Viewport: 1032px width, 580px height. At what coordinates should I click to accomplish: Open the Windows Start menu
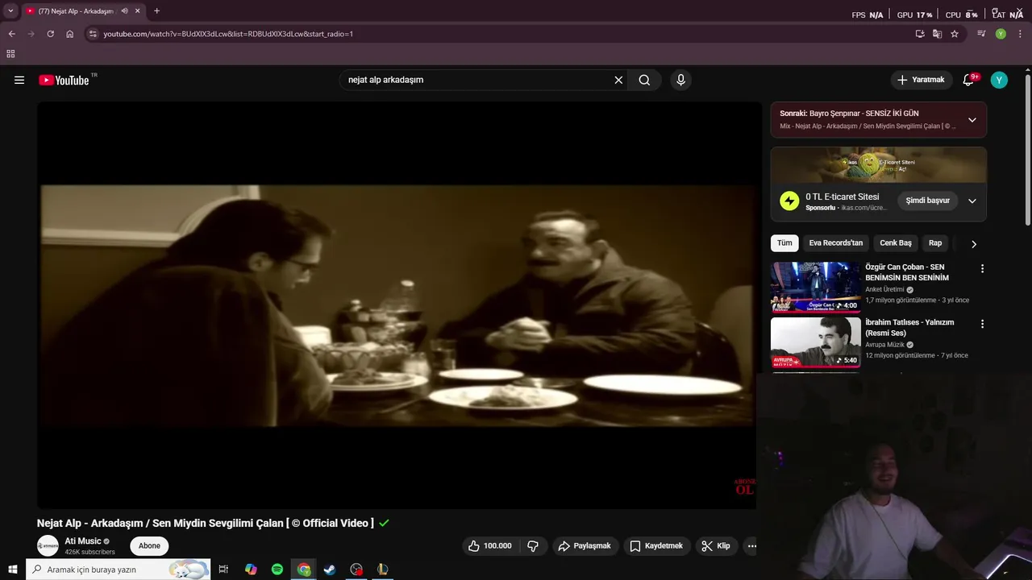(x=12, y=570)
